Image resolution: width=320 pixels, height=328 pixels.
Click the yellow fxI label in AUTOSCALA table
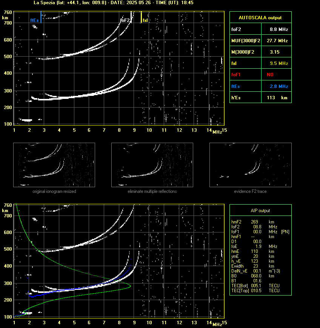234,63
